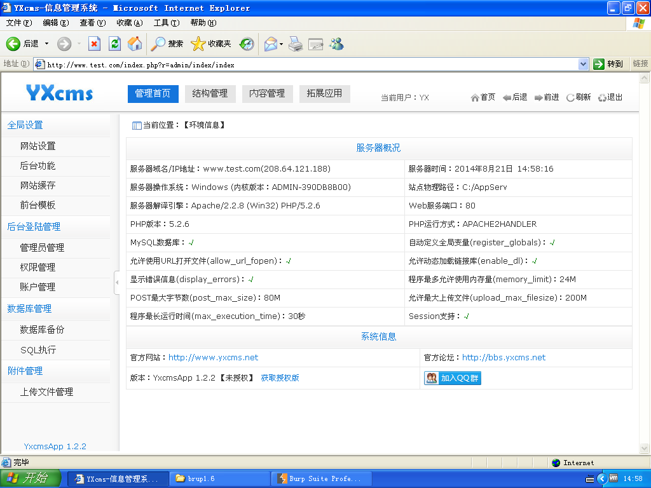Viewport: 651px width, 488px height.
Task: Click the Mail envelope toolbar icon
Action: point(270,44)
